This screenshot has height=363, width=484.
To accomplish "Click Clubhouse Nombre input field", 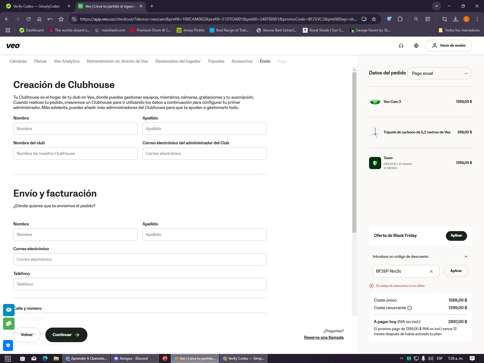I will point(75,129).
